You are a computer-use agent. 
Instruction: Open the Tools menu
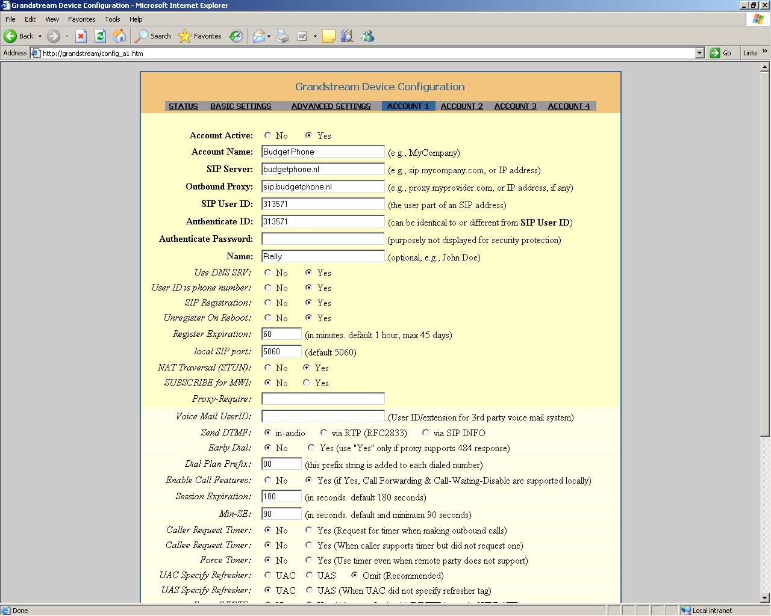(x=113, y=19)
